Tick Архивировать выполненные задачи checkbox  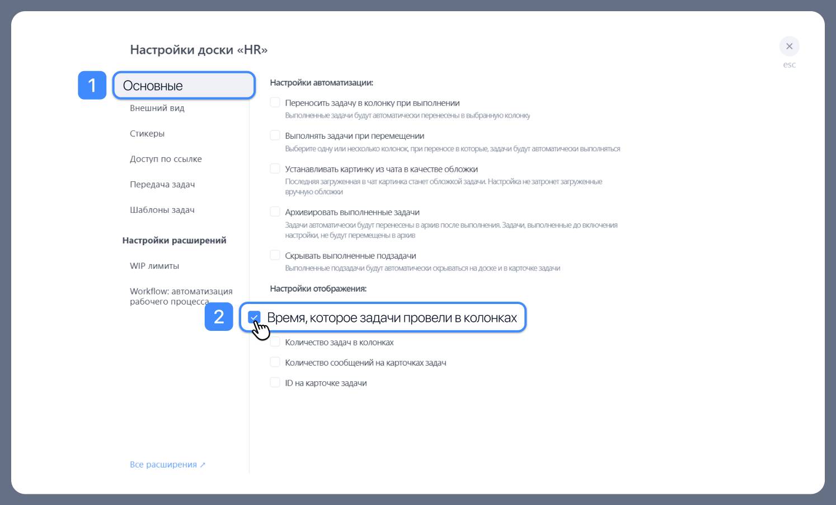coord(275,212)
